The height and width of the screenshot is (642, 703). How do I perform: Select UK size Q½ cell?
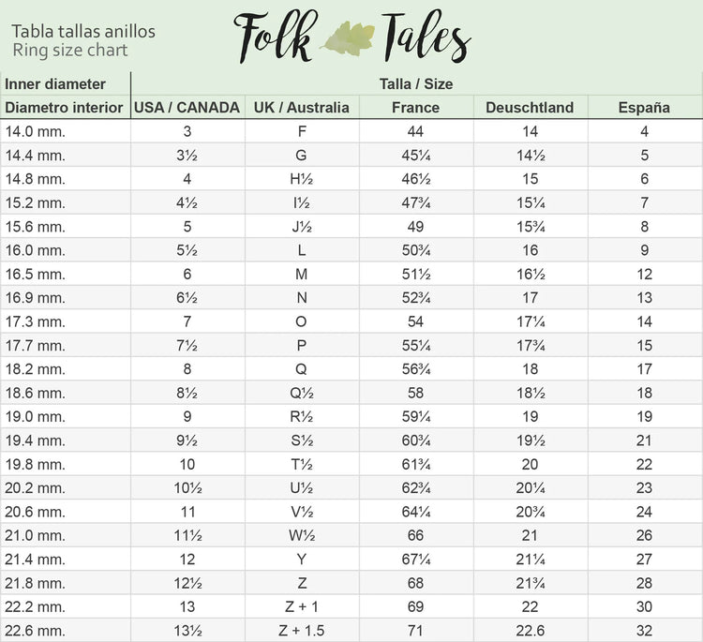pos(301,393)
